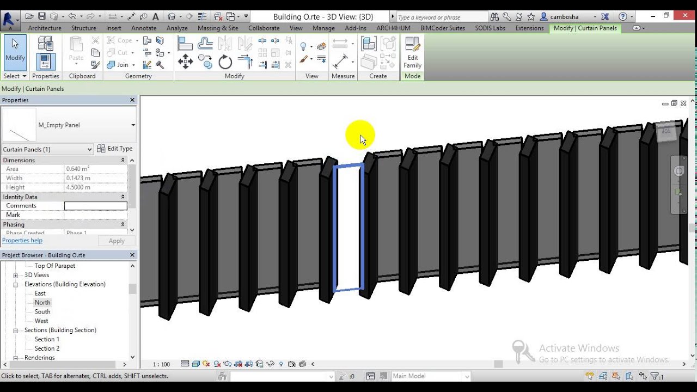Click the Hide in View lightbulb icon
Image resolution: width=697 pixels, height=392 pixels.
pos(304,46)
